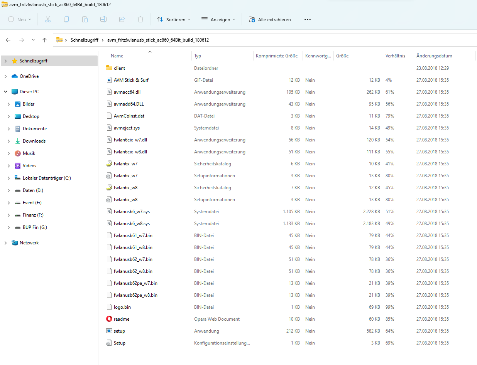Select the file avmadd64.DLL
Image resolution: width=477 pixels, height=365 pixels.
(x=129, y=104)
